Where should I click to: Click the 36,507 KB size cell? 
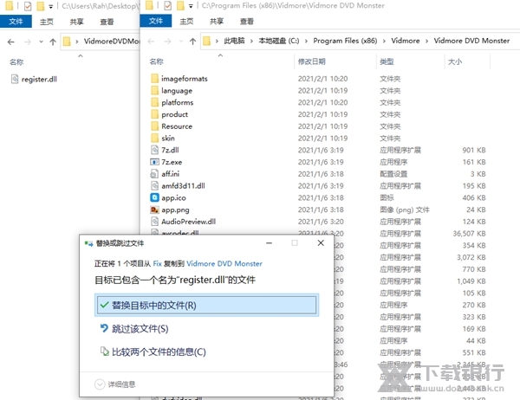pyautogui.click(x=469, y=234)
